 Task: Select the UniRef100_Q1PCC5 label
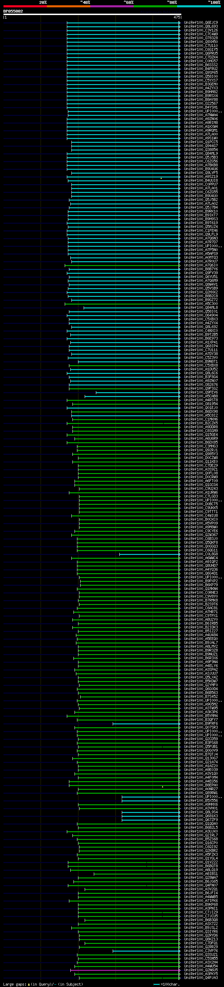pyautogui.click(x=201, y=142)
